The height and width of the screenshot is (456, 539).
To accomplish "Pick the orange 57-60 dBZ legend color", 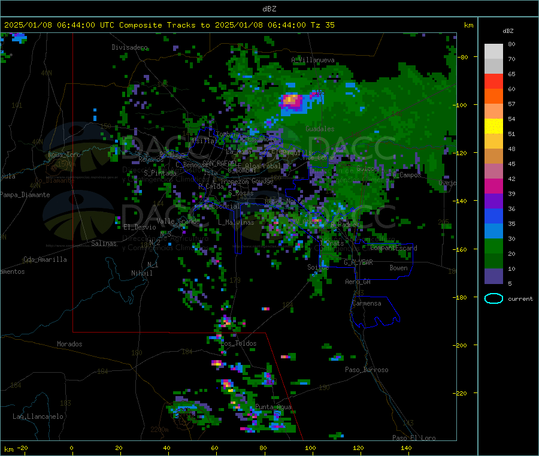I will 493,96.
